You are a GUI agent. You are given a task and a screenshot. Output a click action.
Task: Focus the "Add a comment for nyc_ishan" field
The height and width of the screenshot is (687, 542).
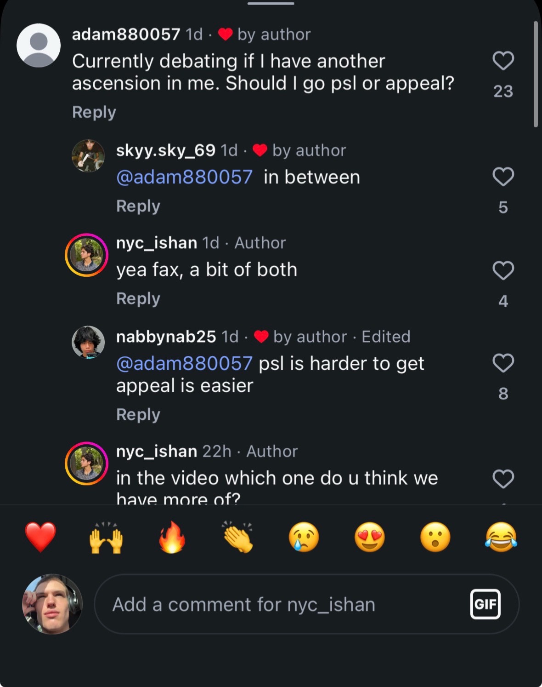tap(306, 604)
